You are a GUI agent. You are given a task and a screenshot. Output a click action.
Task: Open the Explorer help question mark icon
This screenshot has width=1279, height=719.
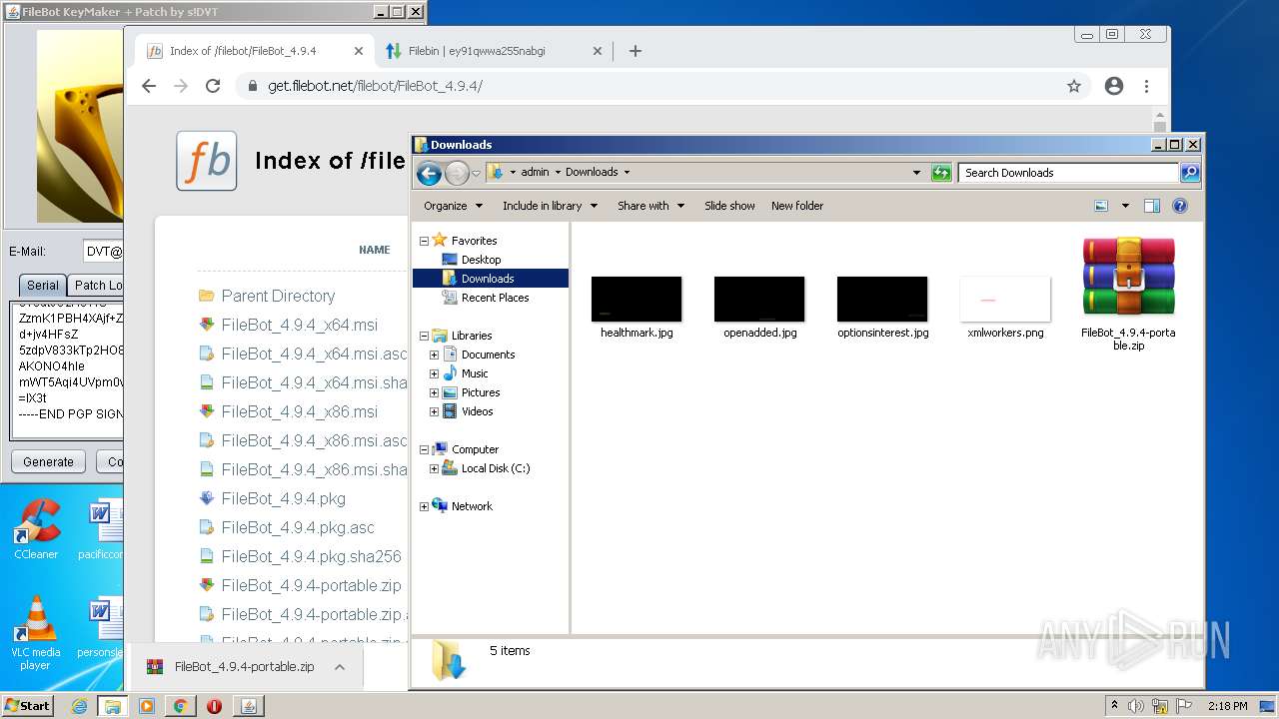1180,206
